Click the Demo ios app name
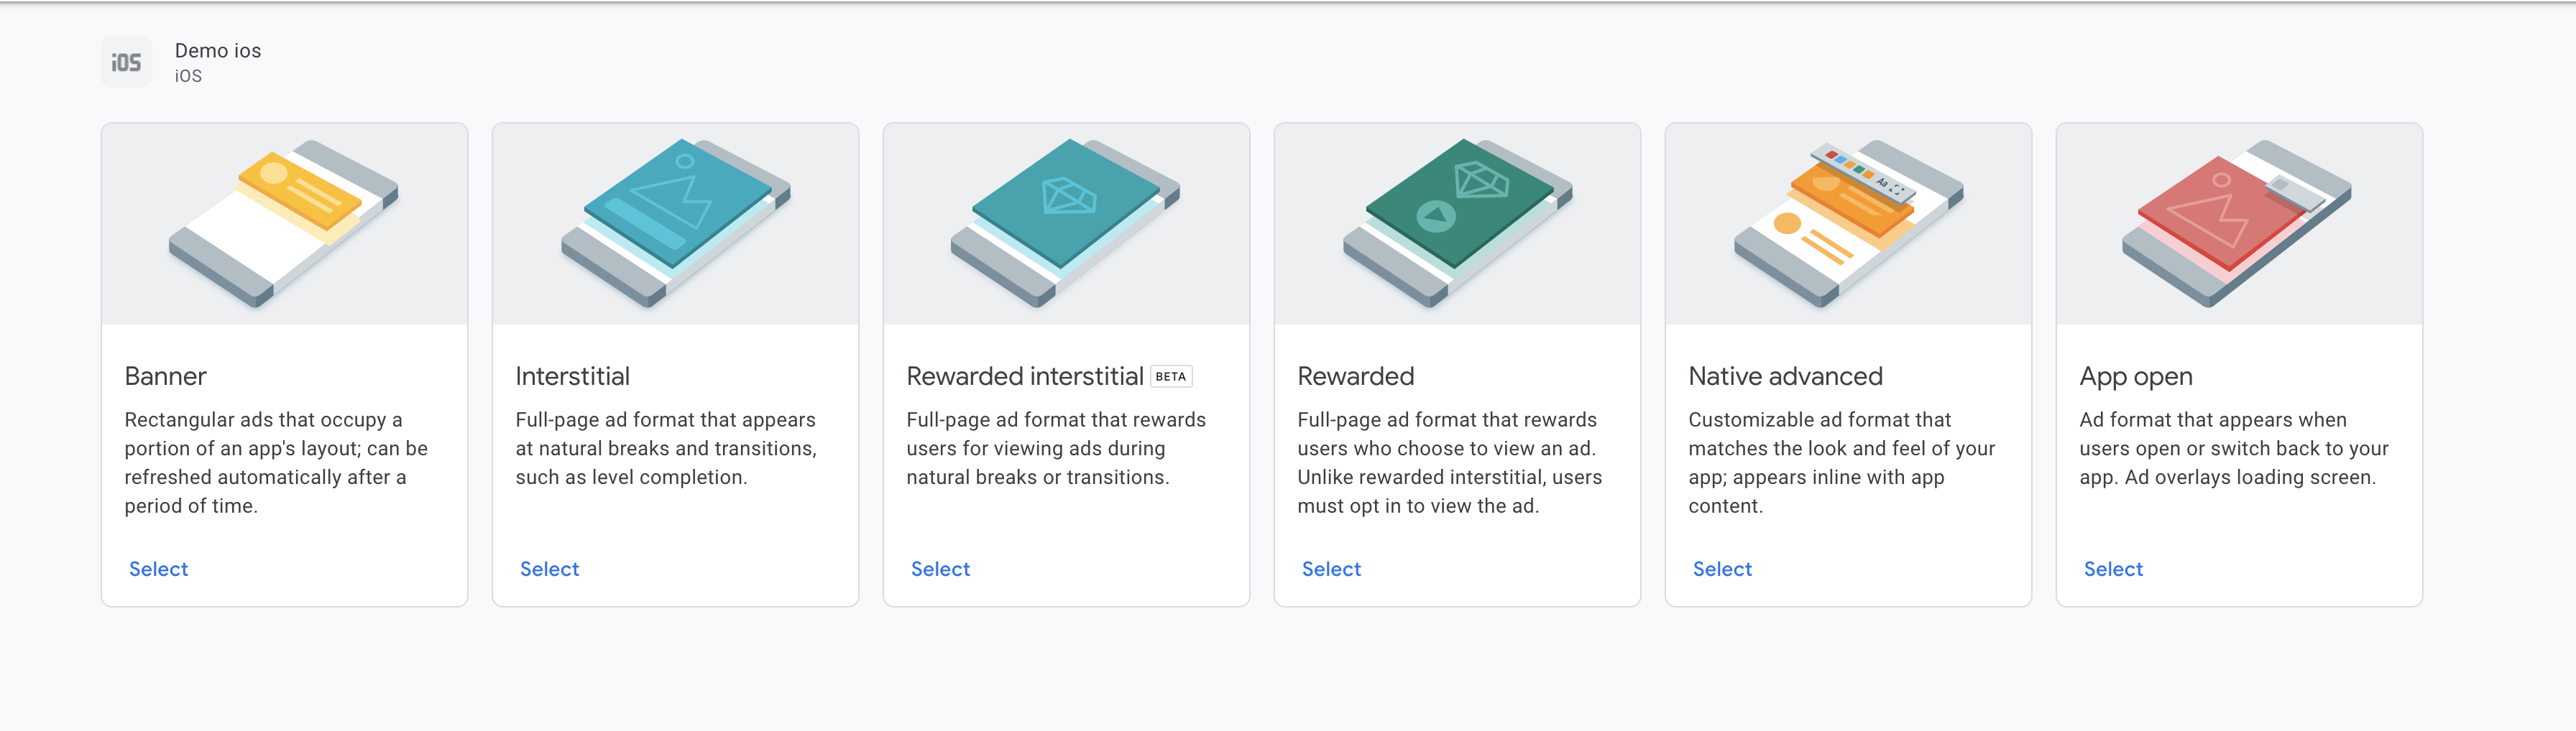Image resolution: width=2576 pixels, height=731 pixels. coord(218,51)
